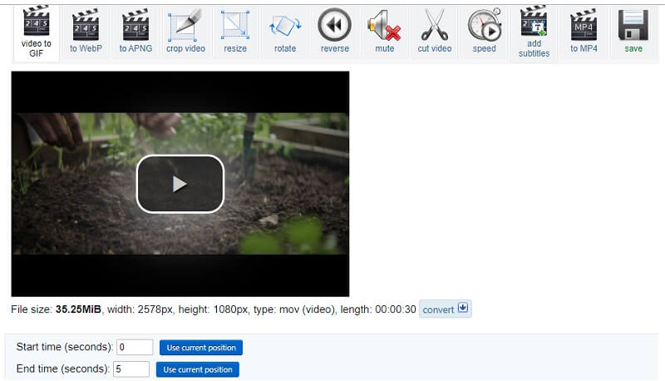This screenshot has height=381, width=665.
Task: Use current position for start time
Action: pos(201,348)
